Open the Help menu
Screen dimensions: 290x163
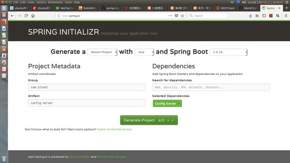tap(77, 2)
